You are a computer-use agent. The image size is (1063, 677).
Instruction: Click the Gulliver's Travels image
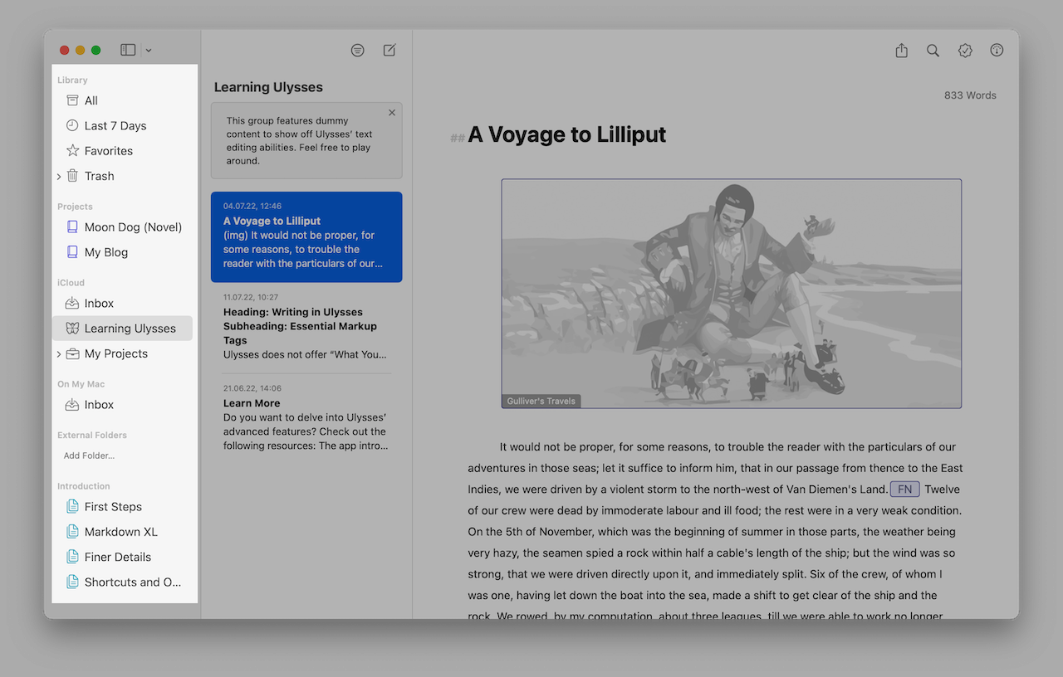(x=732, y=294)
